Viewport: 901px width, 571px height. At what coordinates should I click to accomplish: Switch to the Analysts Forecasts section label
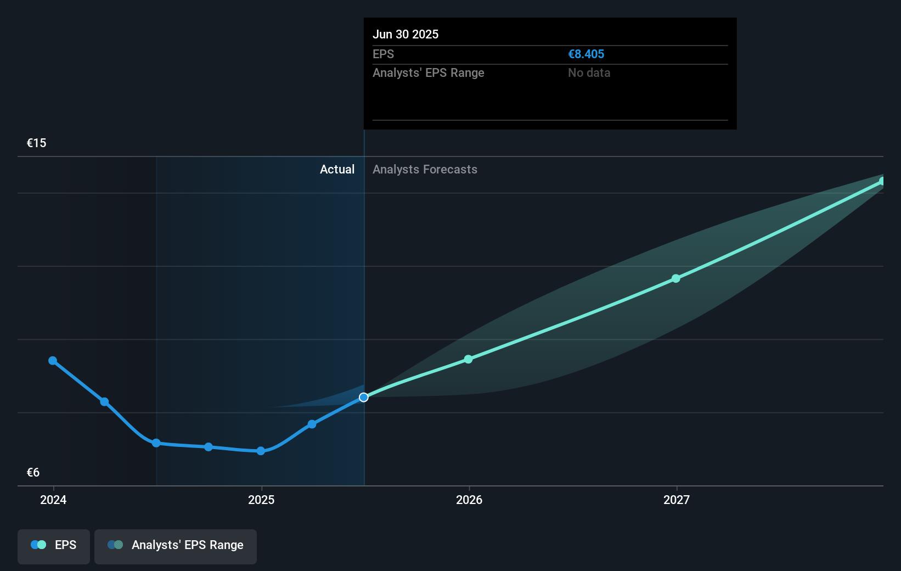[425, 170]
